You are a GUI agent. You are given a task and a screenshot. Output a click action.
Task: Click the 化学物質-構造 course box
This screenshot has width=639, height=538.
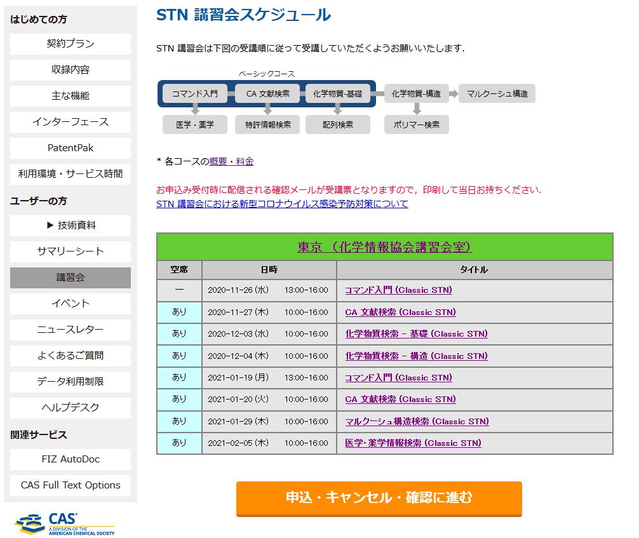(416, 94)
